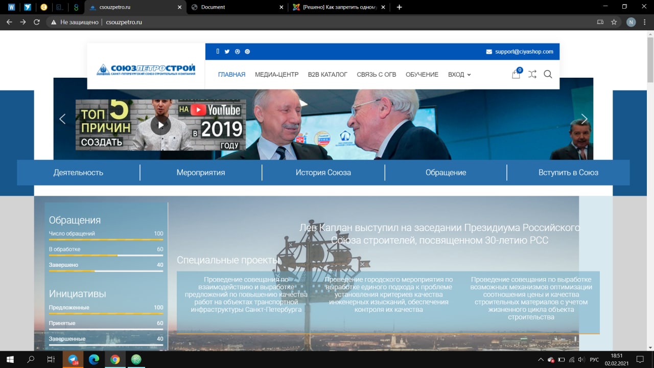Open the МЕДИА-ЦЕНТР menu item
Screen dimensions: 654x368
click(276, 75)
